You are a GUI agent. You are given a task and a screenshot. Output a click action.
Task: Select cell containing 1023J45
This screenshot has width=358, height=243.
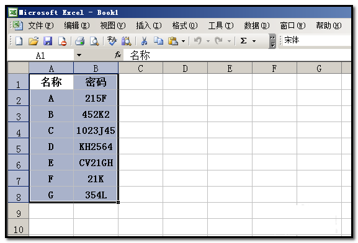coord(96,130)
